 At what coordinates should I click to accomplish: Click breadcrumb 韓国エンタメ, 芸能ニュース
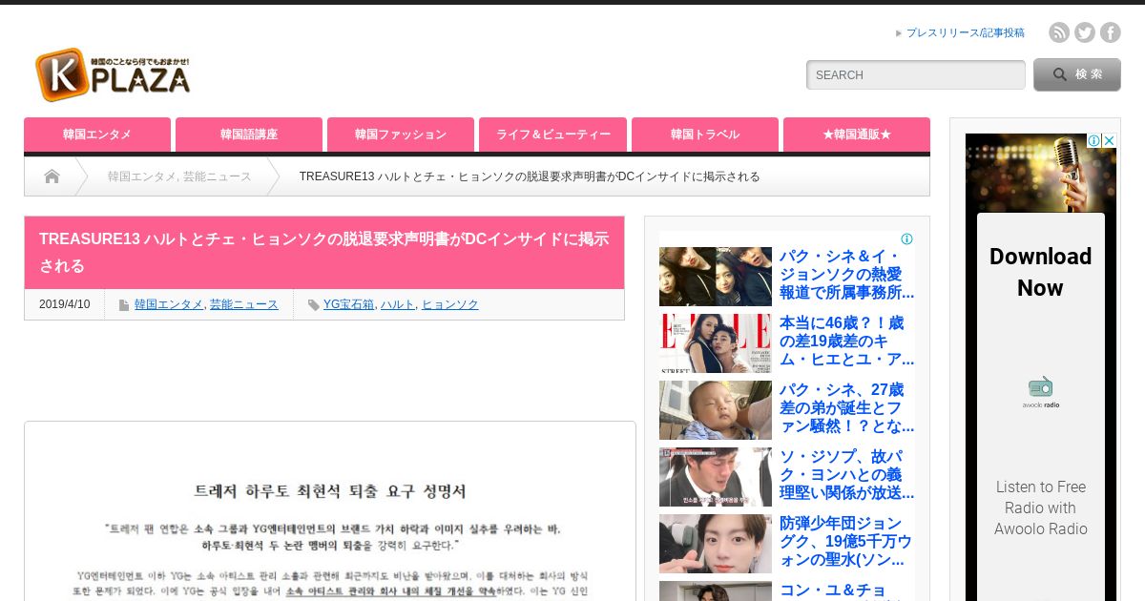pos(179,176)
